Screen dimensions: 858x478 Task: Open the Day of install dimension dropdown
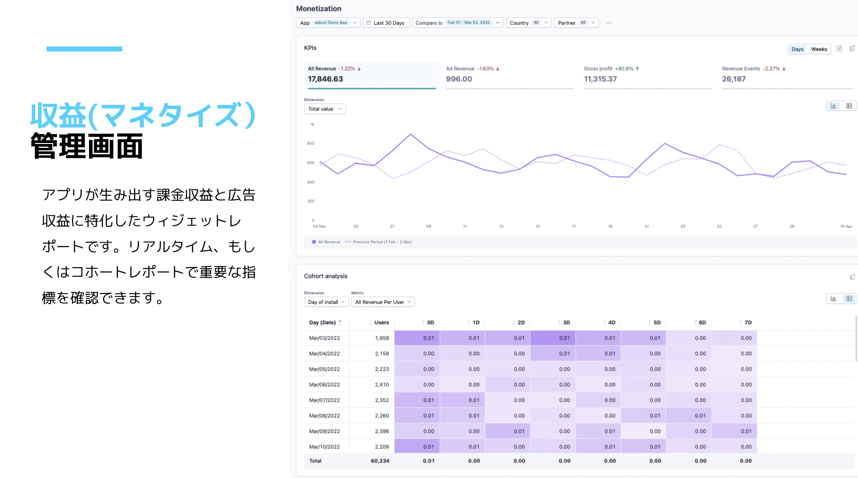[326, 302]
